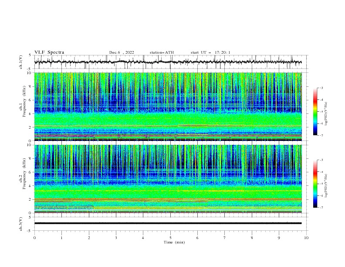Select the date text "Dec.6 , 2022"
Screen dimensions: 345x267
tap(122, 52)
